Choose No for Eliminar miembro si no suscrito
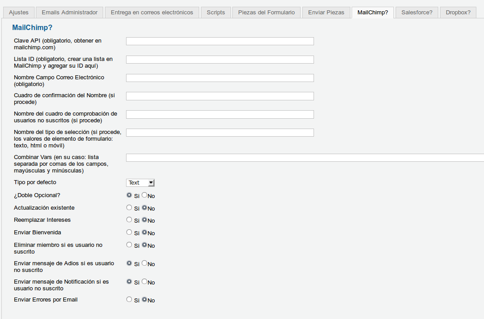484x319 pixels. [x=144, y=245]
